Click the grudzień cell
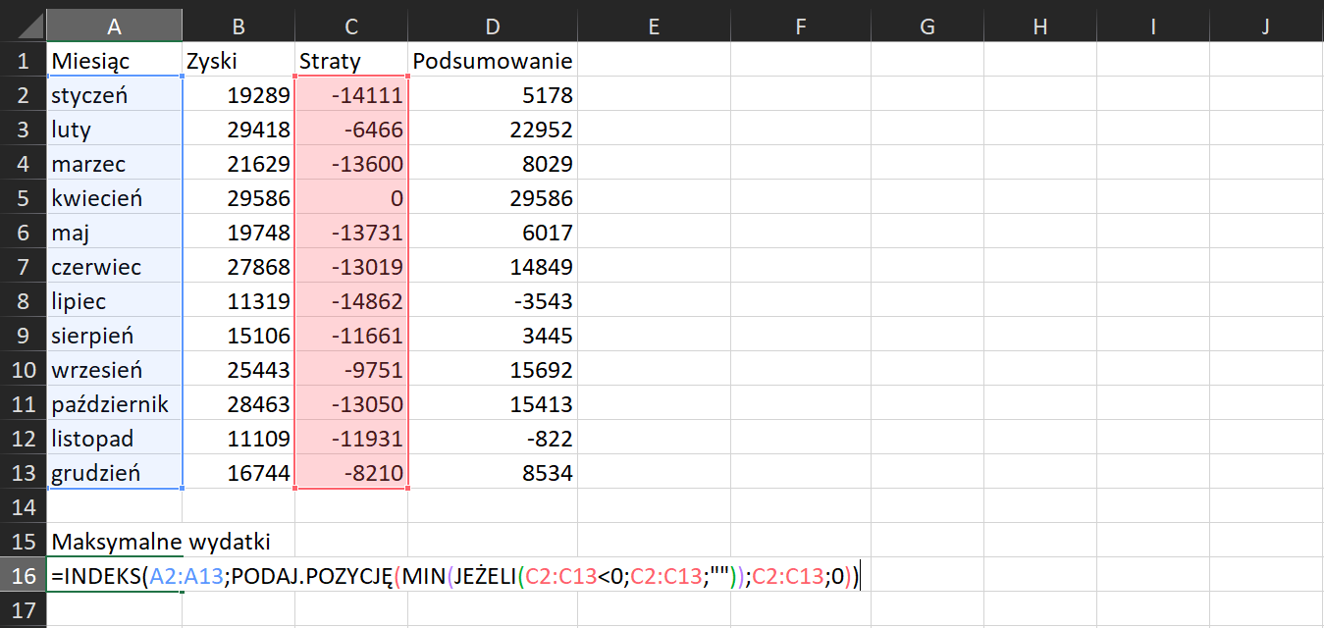 pyautogui.click(x=115, y=472)
